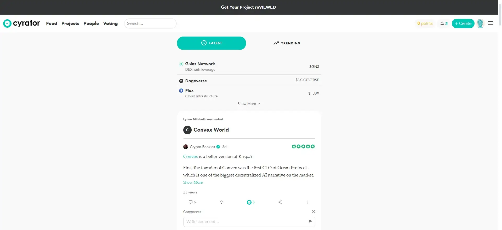
Task: Upvote the Convex World review
Action: 221,202
